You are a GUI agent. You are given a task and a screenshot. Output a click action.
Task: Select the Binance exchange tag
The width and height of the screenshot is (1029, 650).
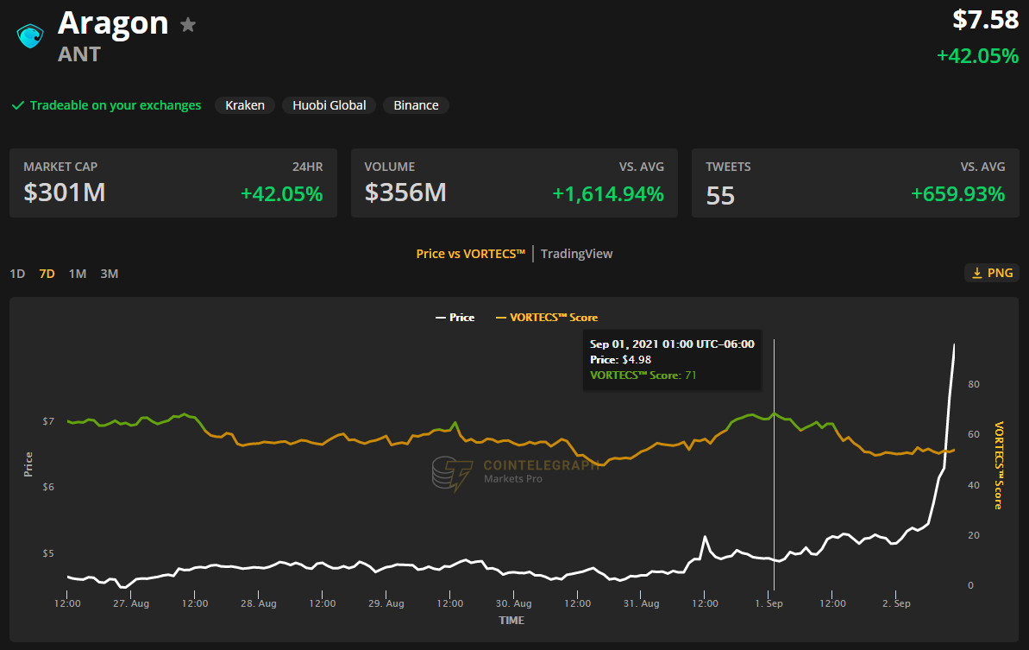[x=416, y=105]
